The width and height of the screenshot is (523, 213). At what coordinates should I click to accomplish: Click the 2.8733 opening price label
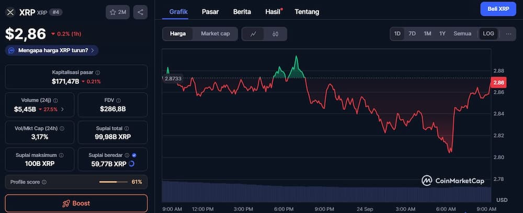coord(173,79)
